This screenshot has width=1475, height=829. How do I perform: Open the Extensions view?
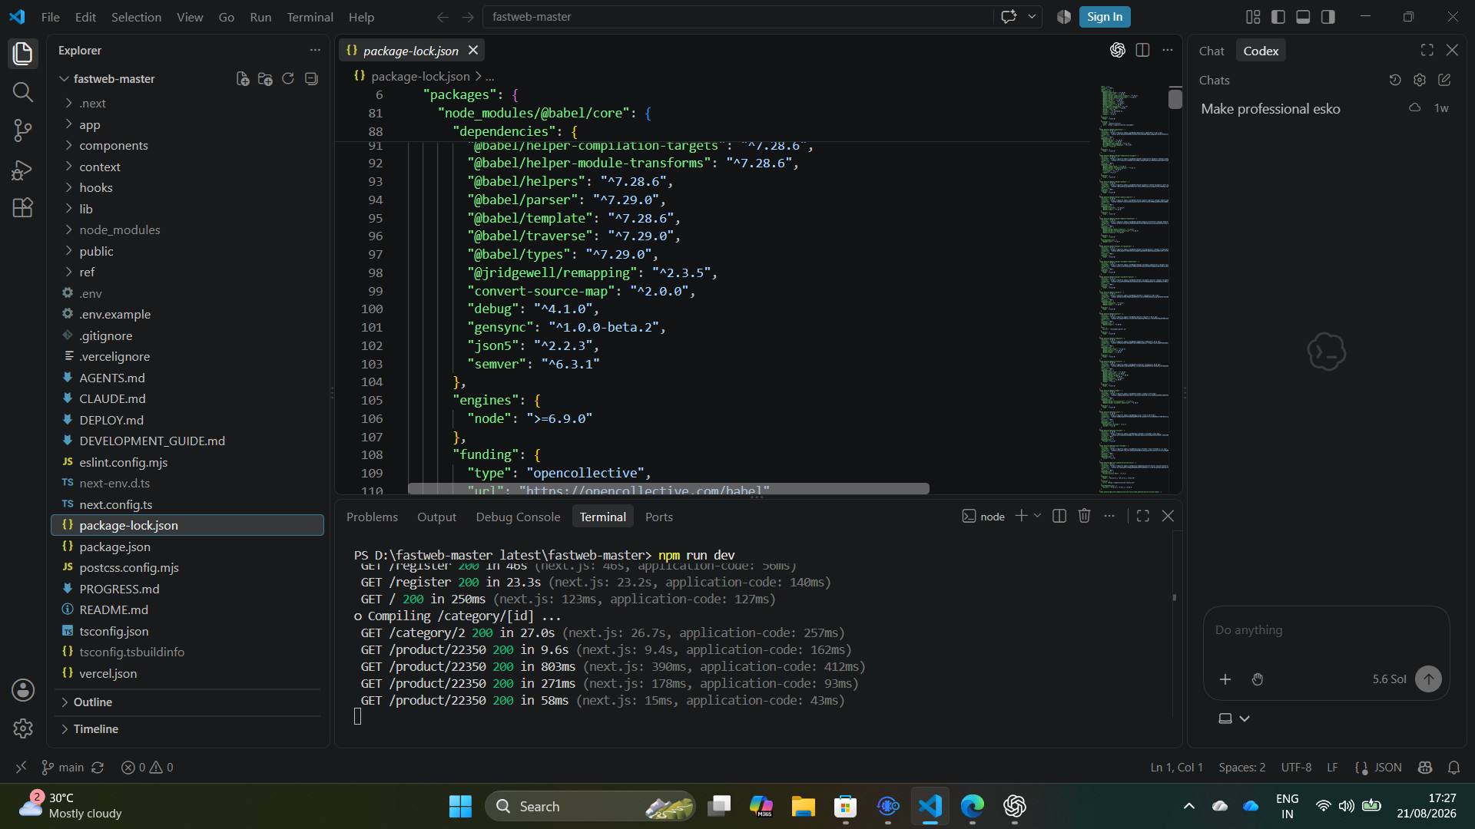click(23, 207)
